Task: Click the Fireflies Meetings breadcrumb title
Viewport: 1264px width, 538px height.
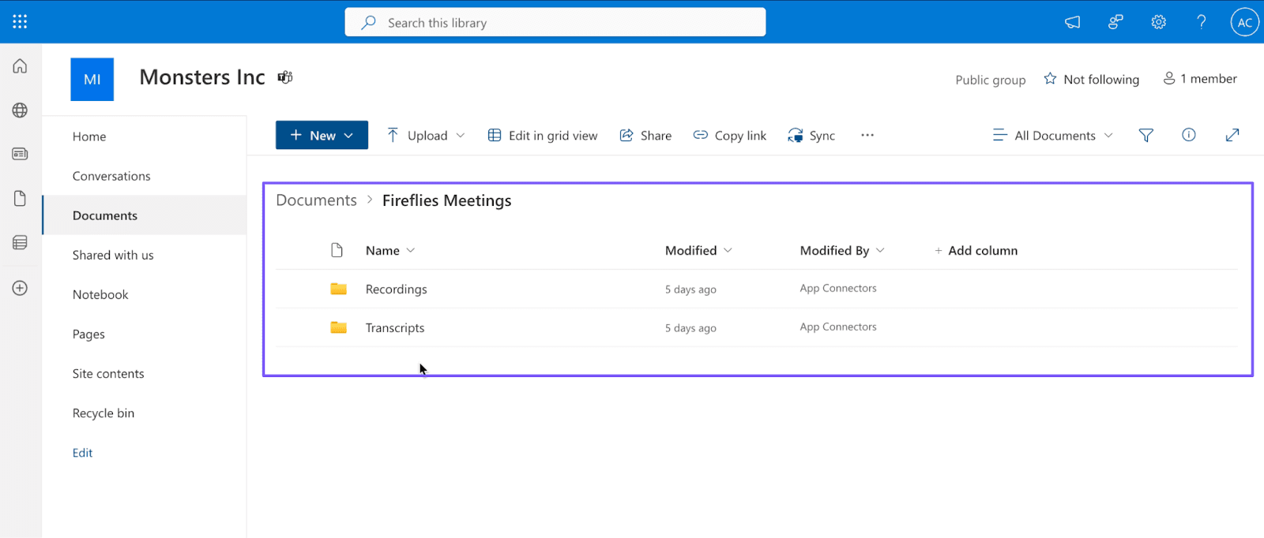Action: (446, 200)
